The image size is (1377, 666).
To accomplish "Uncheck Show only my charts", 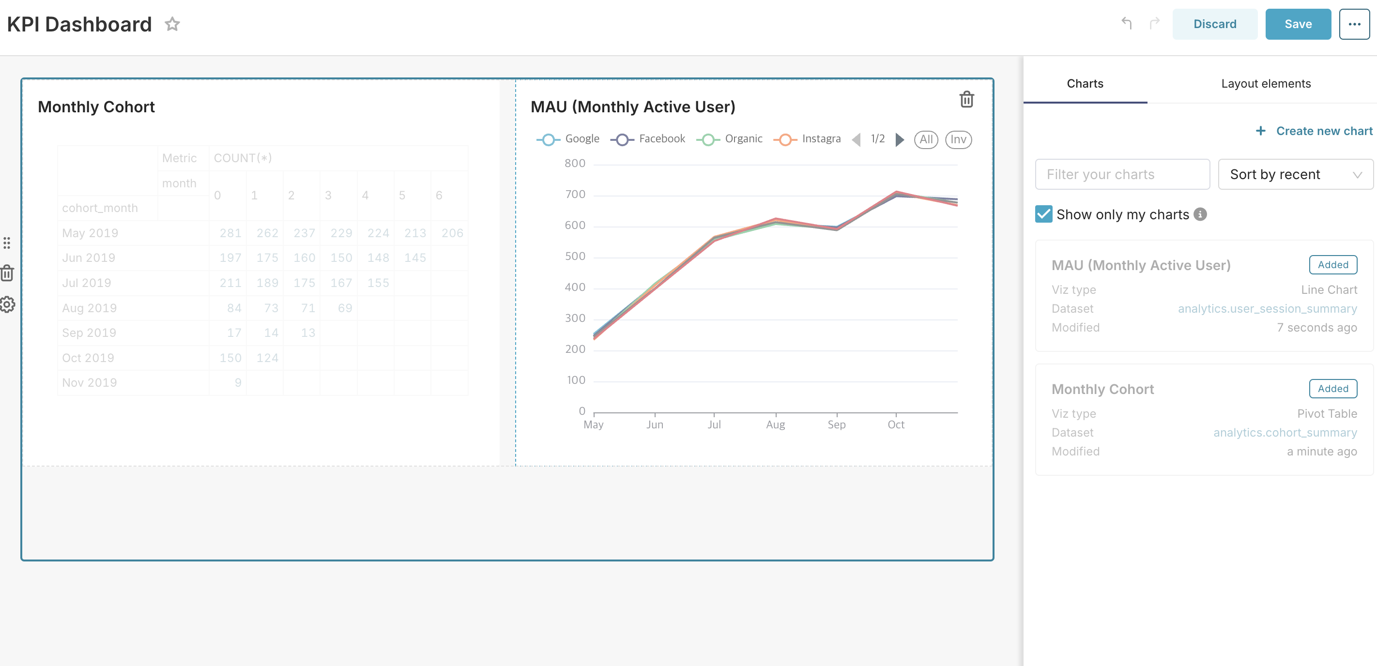I will click(x=1043, y=214).
